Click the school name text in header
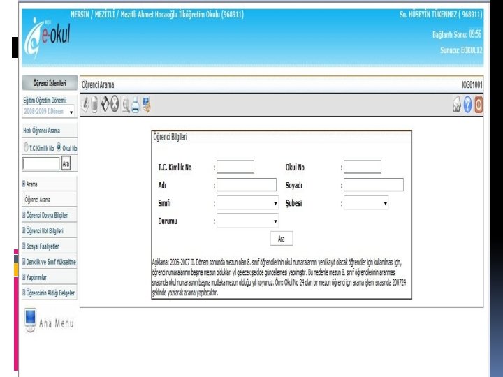The height and width of the screenshot is (377, 503). (x=157, y=15)
